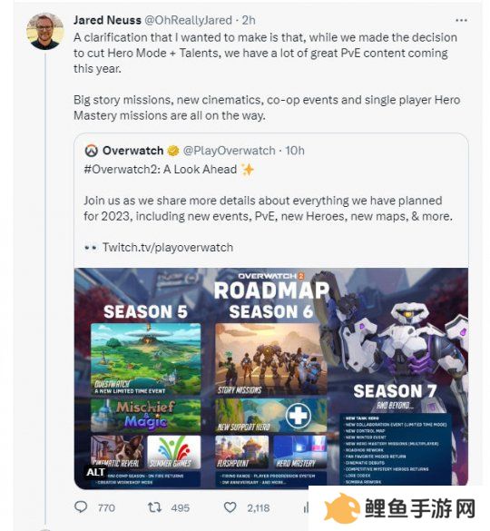Open Jared Neuss's profile avatar

(x=45, y=32)
